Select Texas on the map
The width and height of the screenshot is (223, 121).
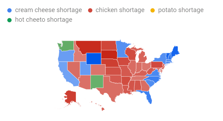[x=113, y=89]
